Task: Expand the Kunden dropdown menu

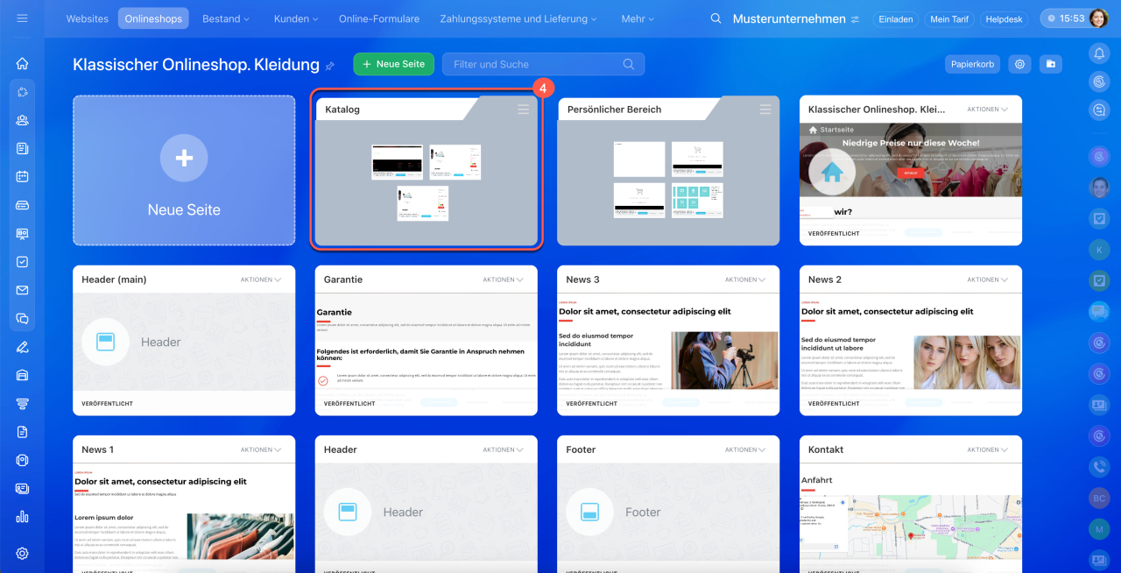Action: coord(295,18)
